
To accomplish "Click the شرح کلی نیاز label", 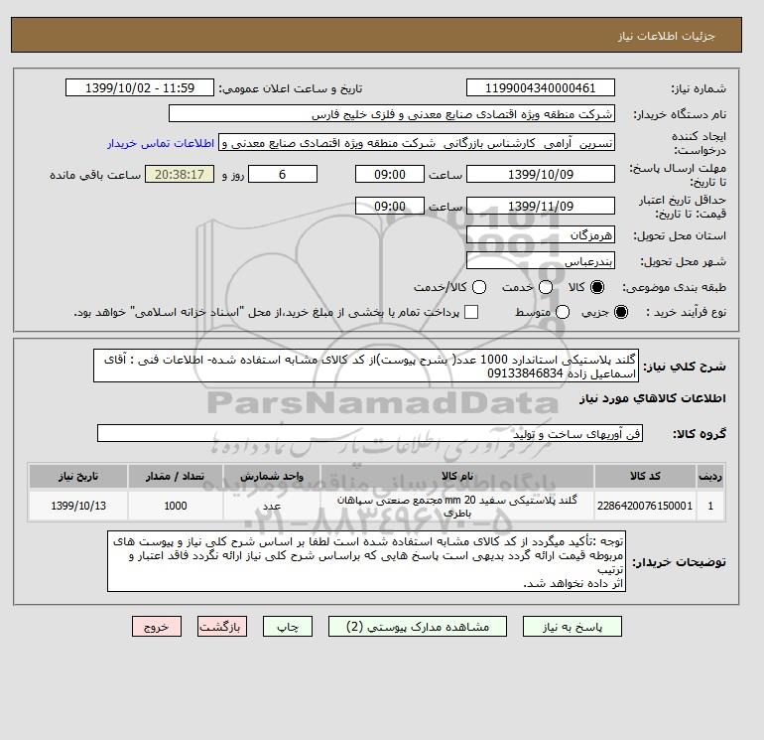I will pos(684,367).
